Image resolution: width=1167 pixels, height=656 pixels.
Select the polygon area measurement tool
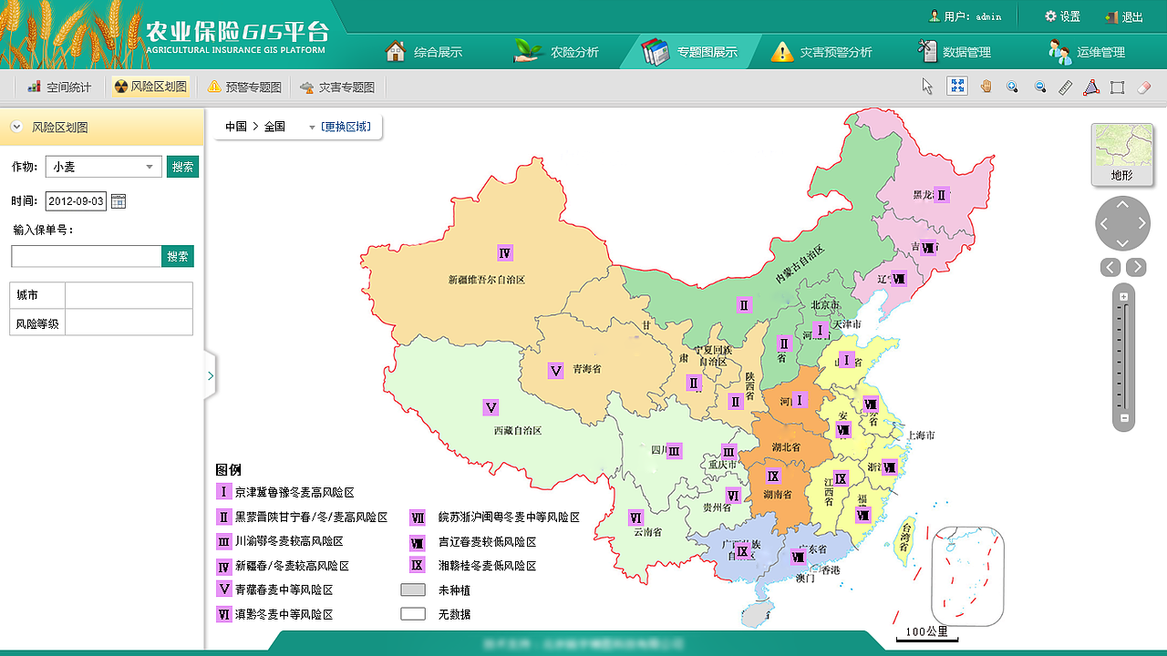pyautogui.click(x=1091, y=86)
